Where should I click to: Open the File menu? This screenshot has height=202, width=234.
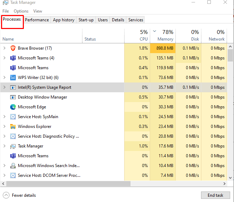(6, 11)
